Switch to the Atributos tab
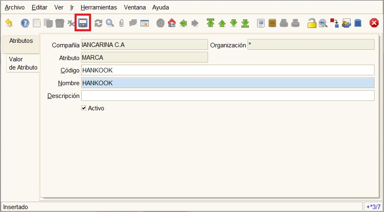 21,44
